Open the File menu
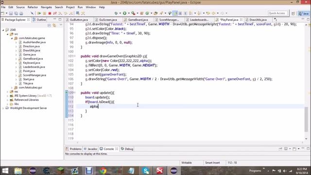 tap(3, 7)
